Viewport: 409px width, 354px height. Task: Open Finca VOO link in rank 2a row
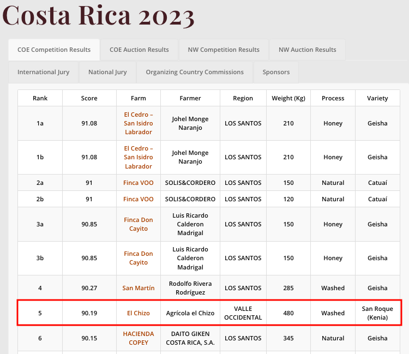139,183
